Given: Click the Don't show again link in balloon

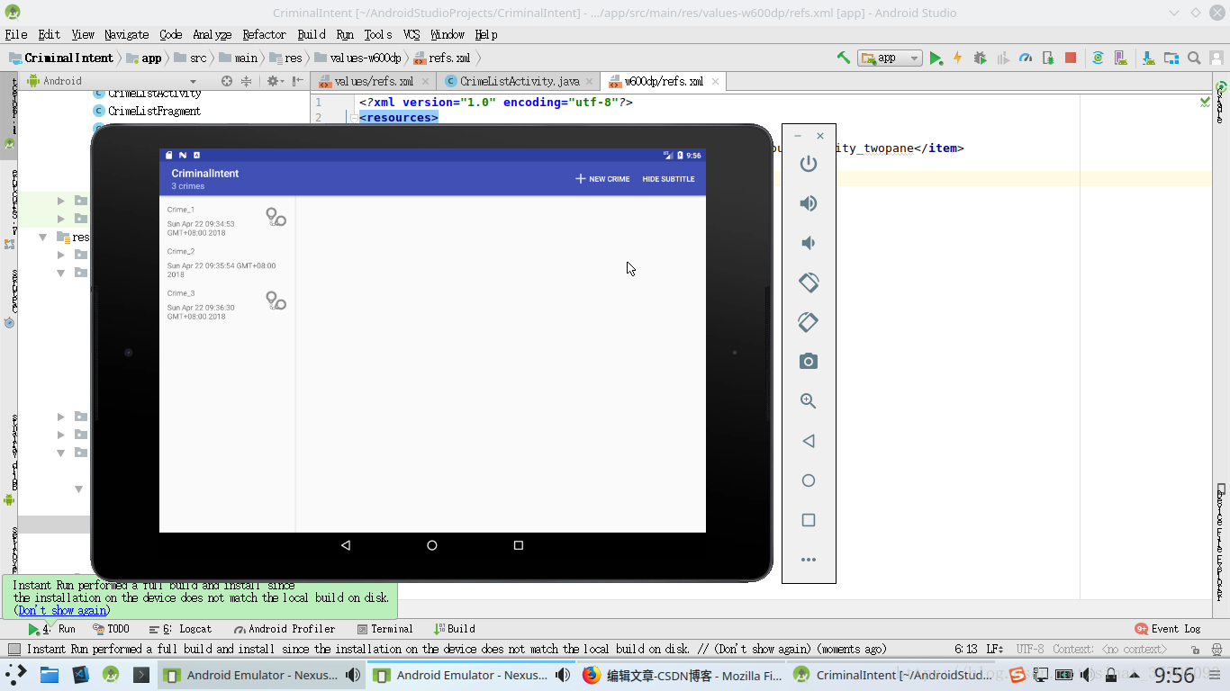Looking at the screenshot, I should pos(62,610).
